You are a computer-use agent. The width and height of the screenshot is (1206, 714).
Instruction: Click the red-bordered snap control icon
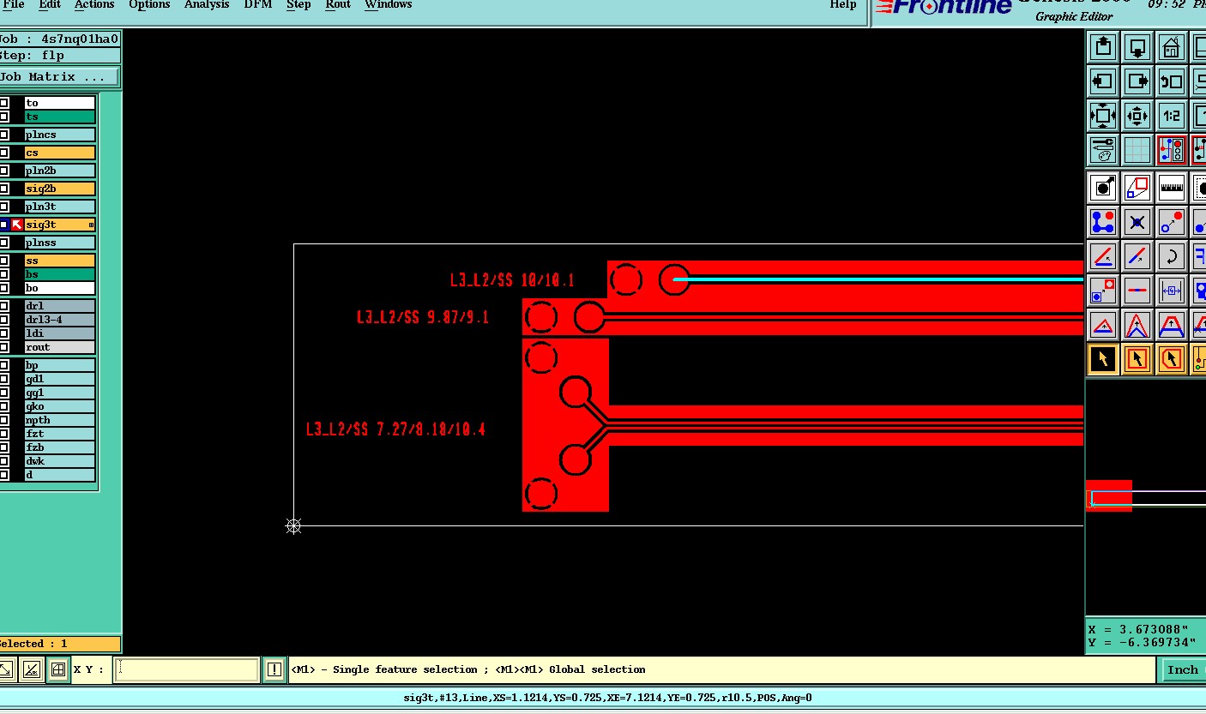[1171, 149]
